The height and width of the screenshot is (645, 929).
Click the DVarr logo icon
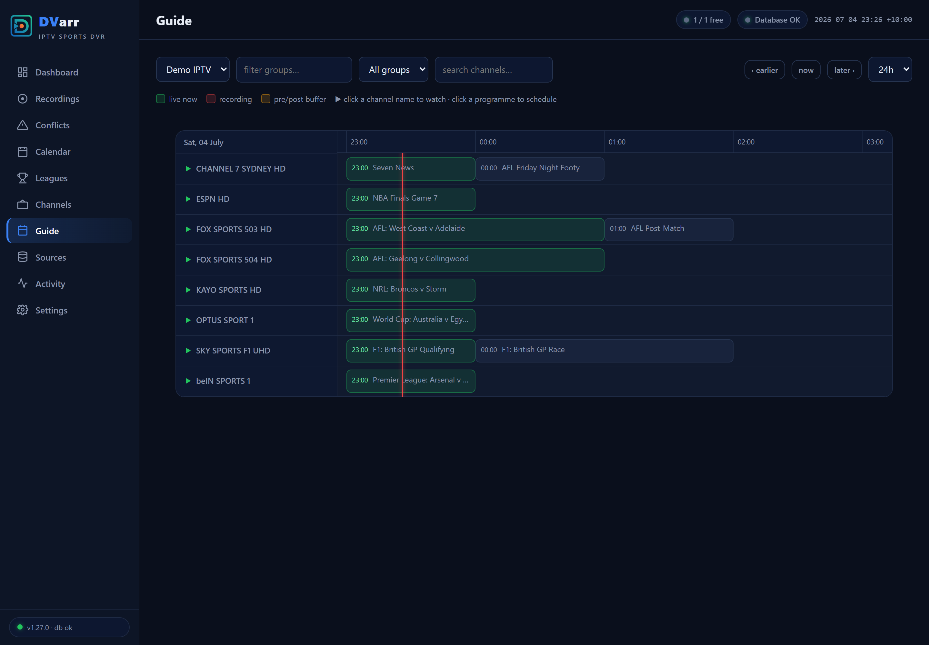pos(21,26)
